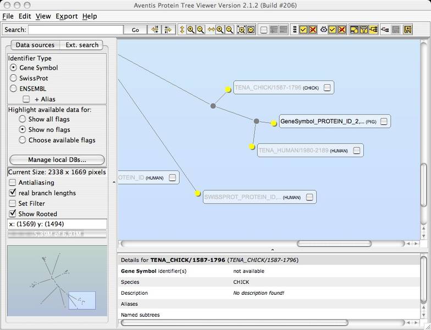Check the TENA_CHICK/1587-1796 node checkbox
The height and width of the screenshot is (330, 431).
(327, 87)
